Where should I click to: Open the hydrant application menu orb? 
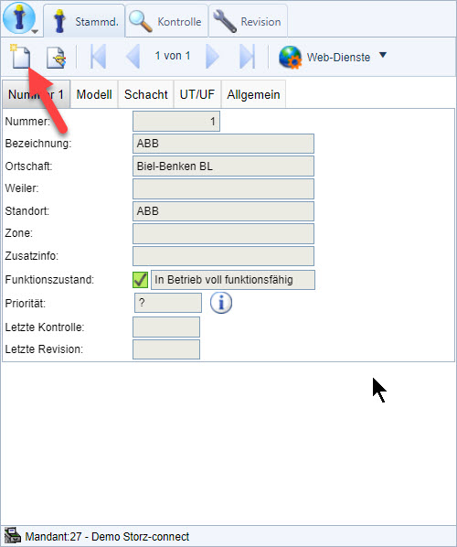click(x=19, y=18)
